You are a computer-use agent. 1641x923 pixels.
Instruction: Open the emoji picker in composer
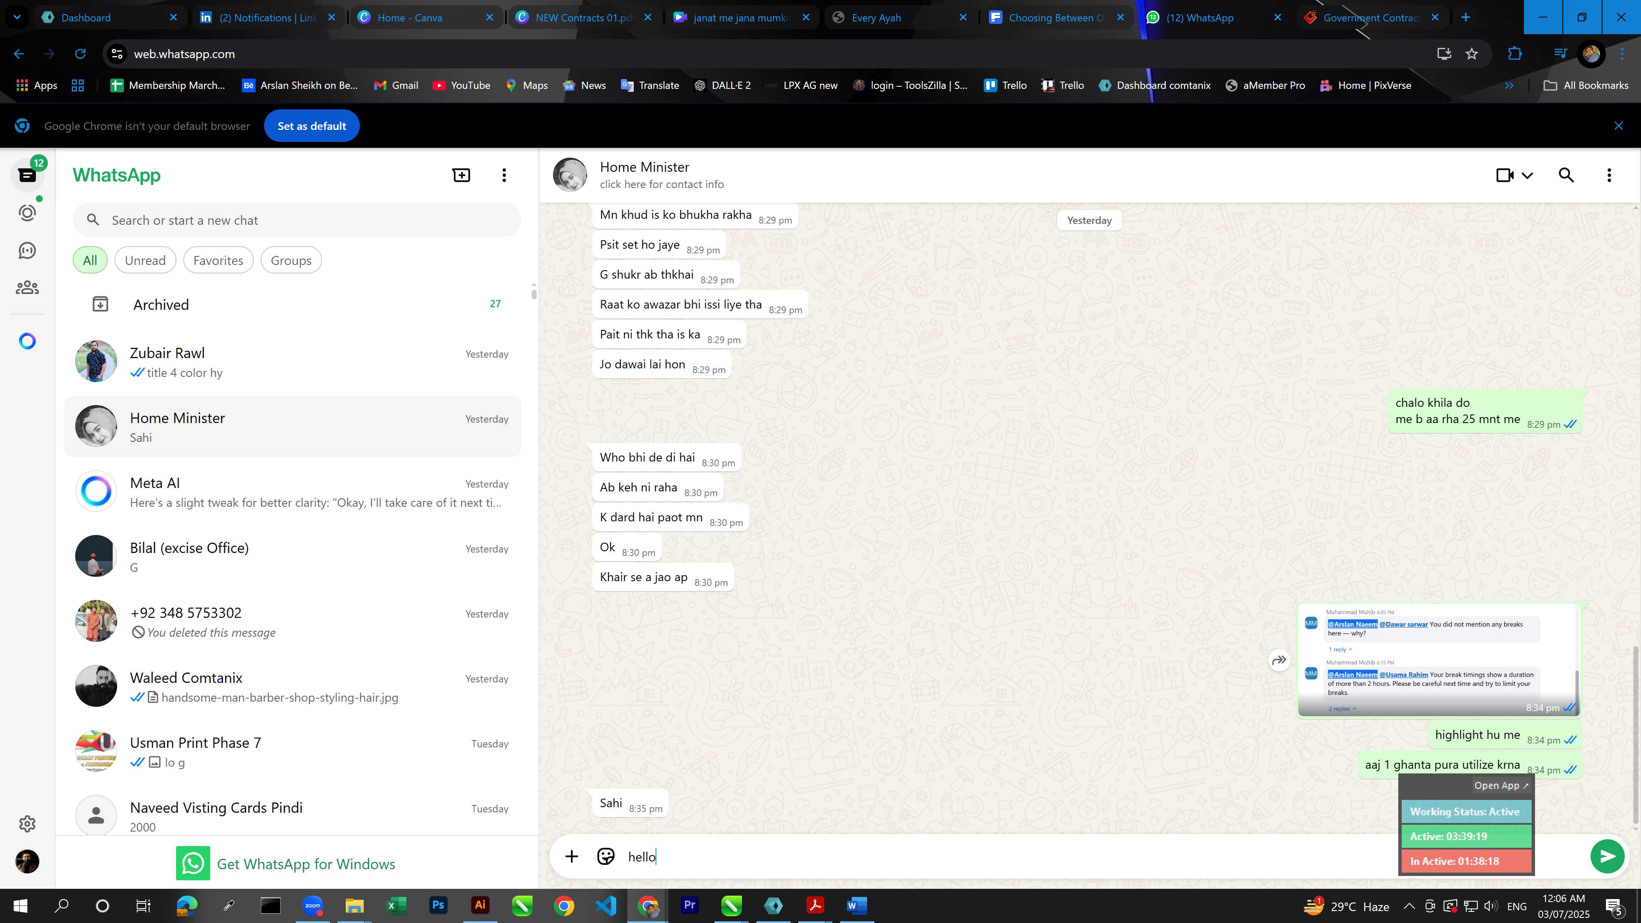point(605,856)
